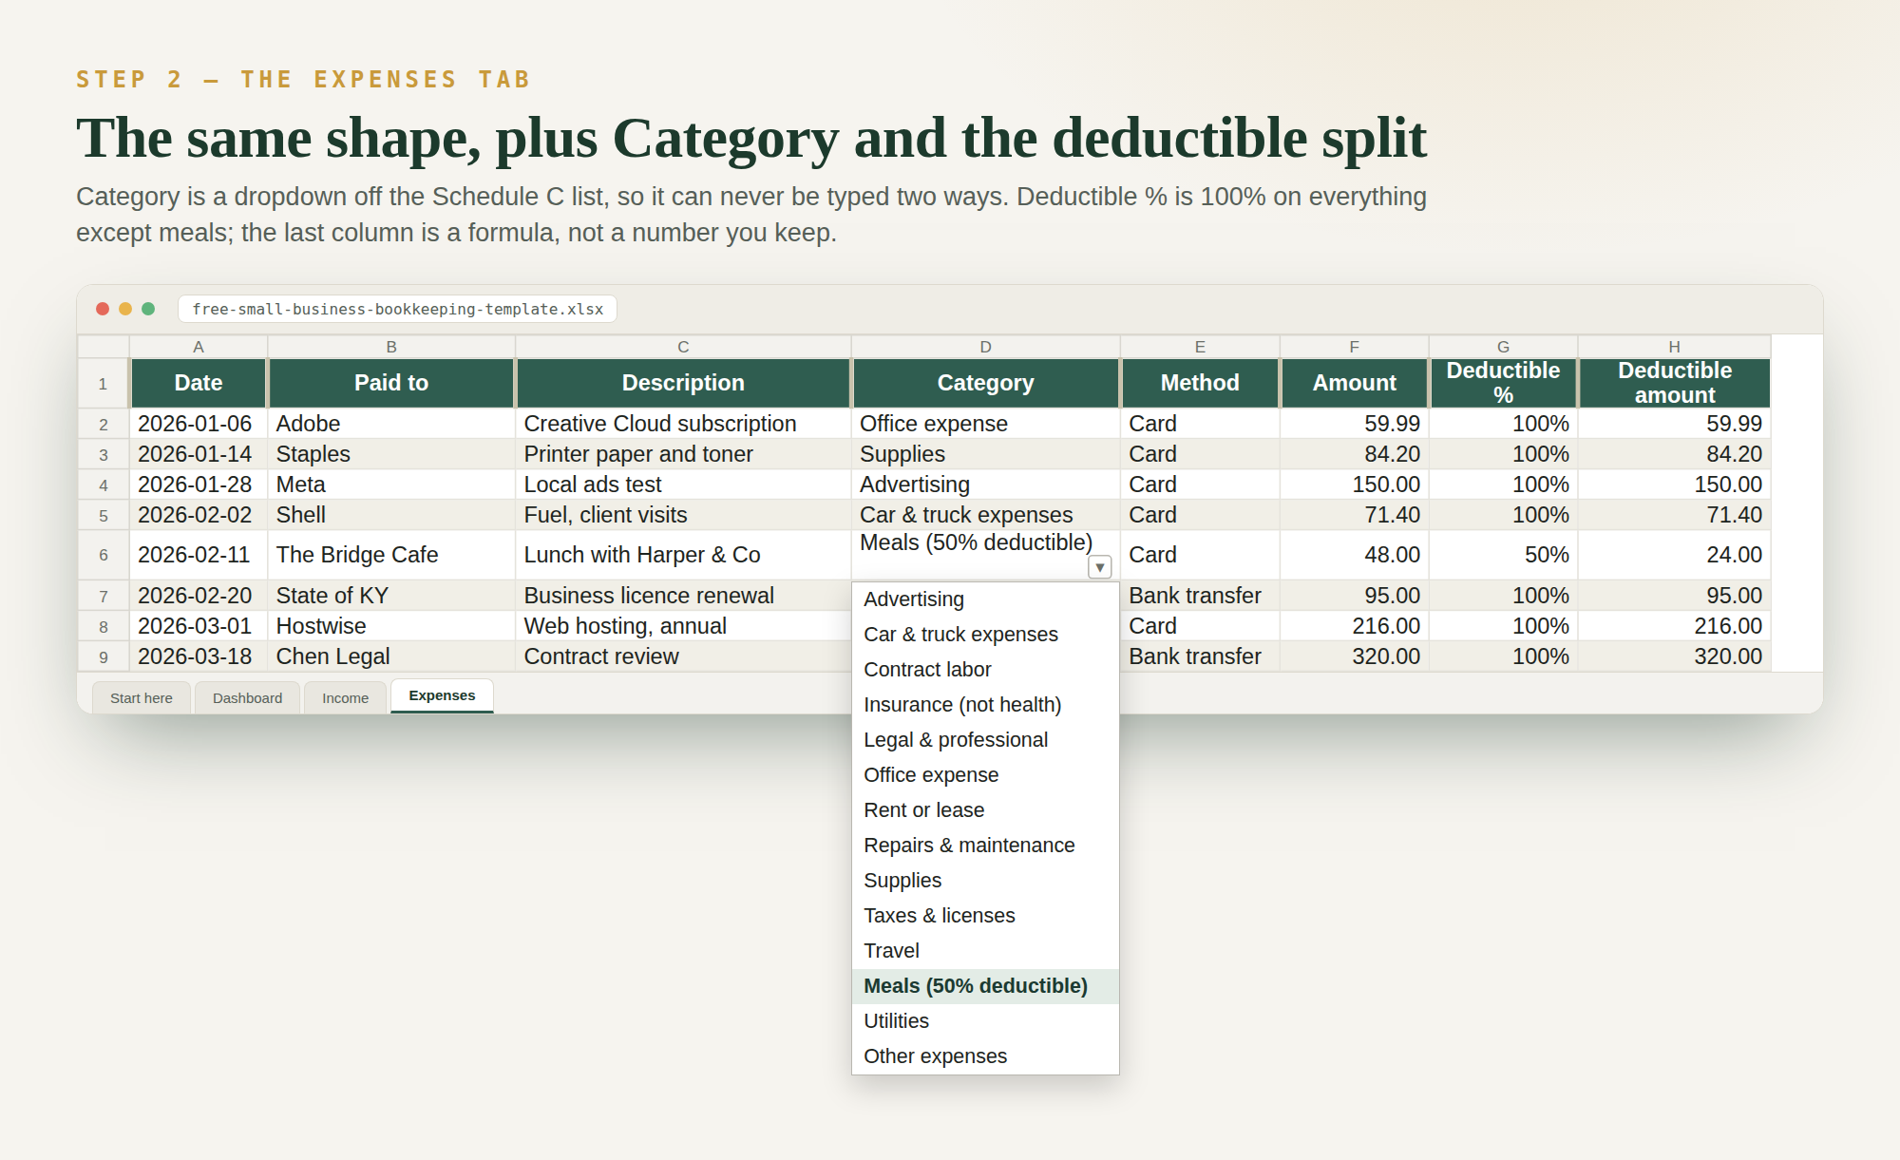Screen dimensions: 1900x1160
Task: Select Supplies in the dropdown list
Action: click(985, 881)
